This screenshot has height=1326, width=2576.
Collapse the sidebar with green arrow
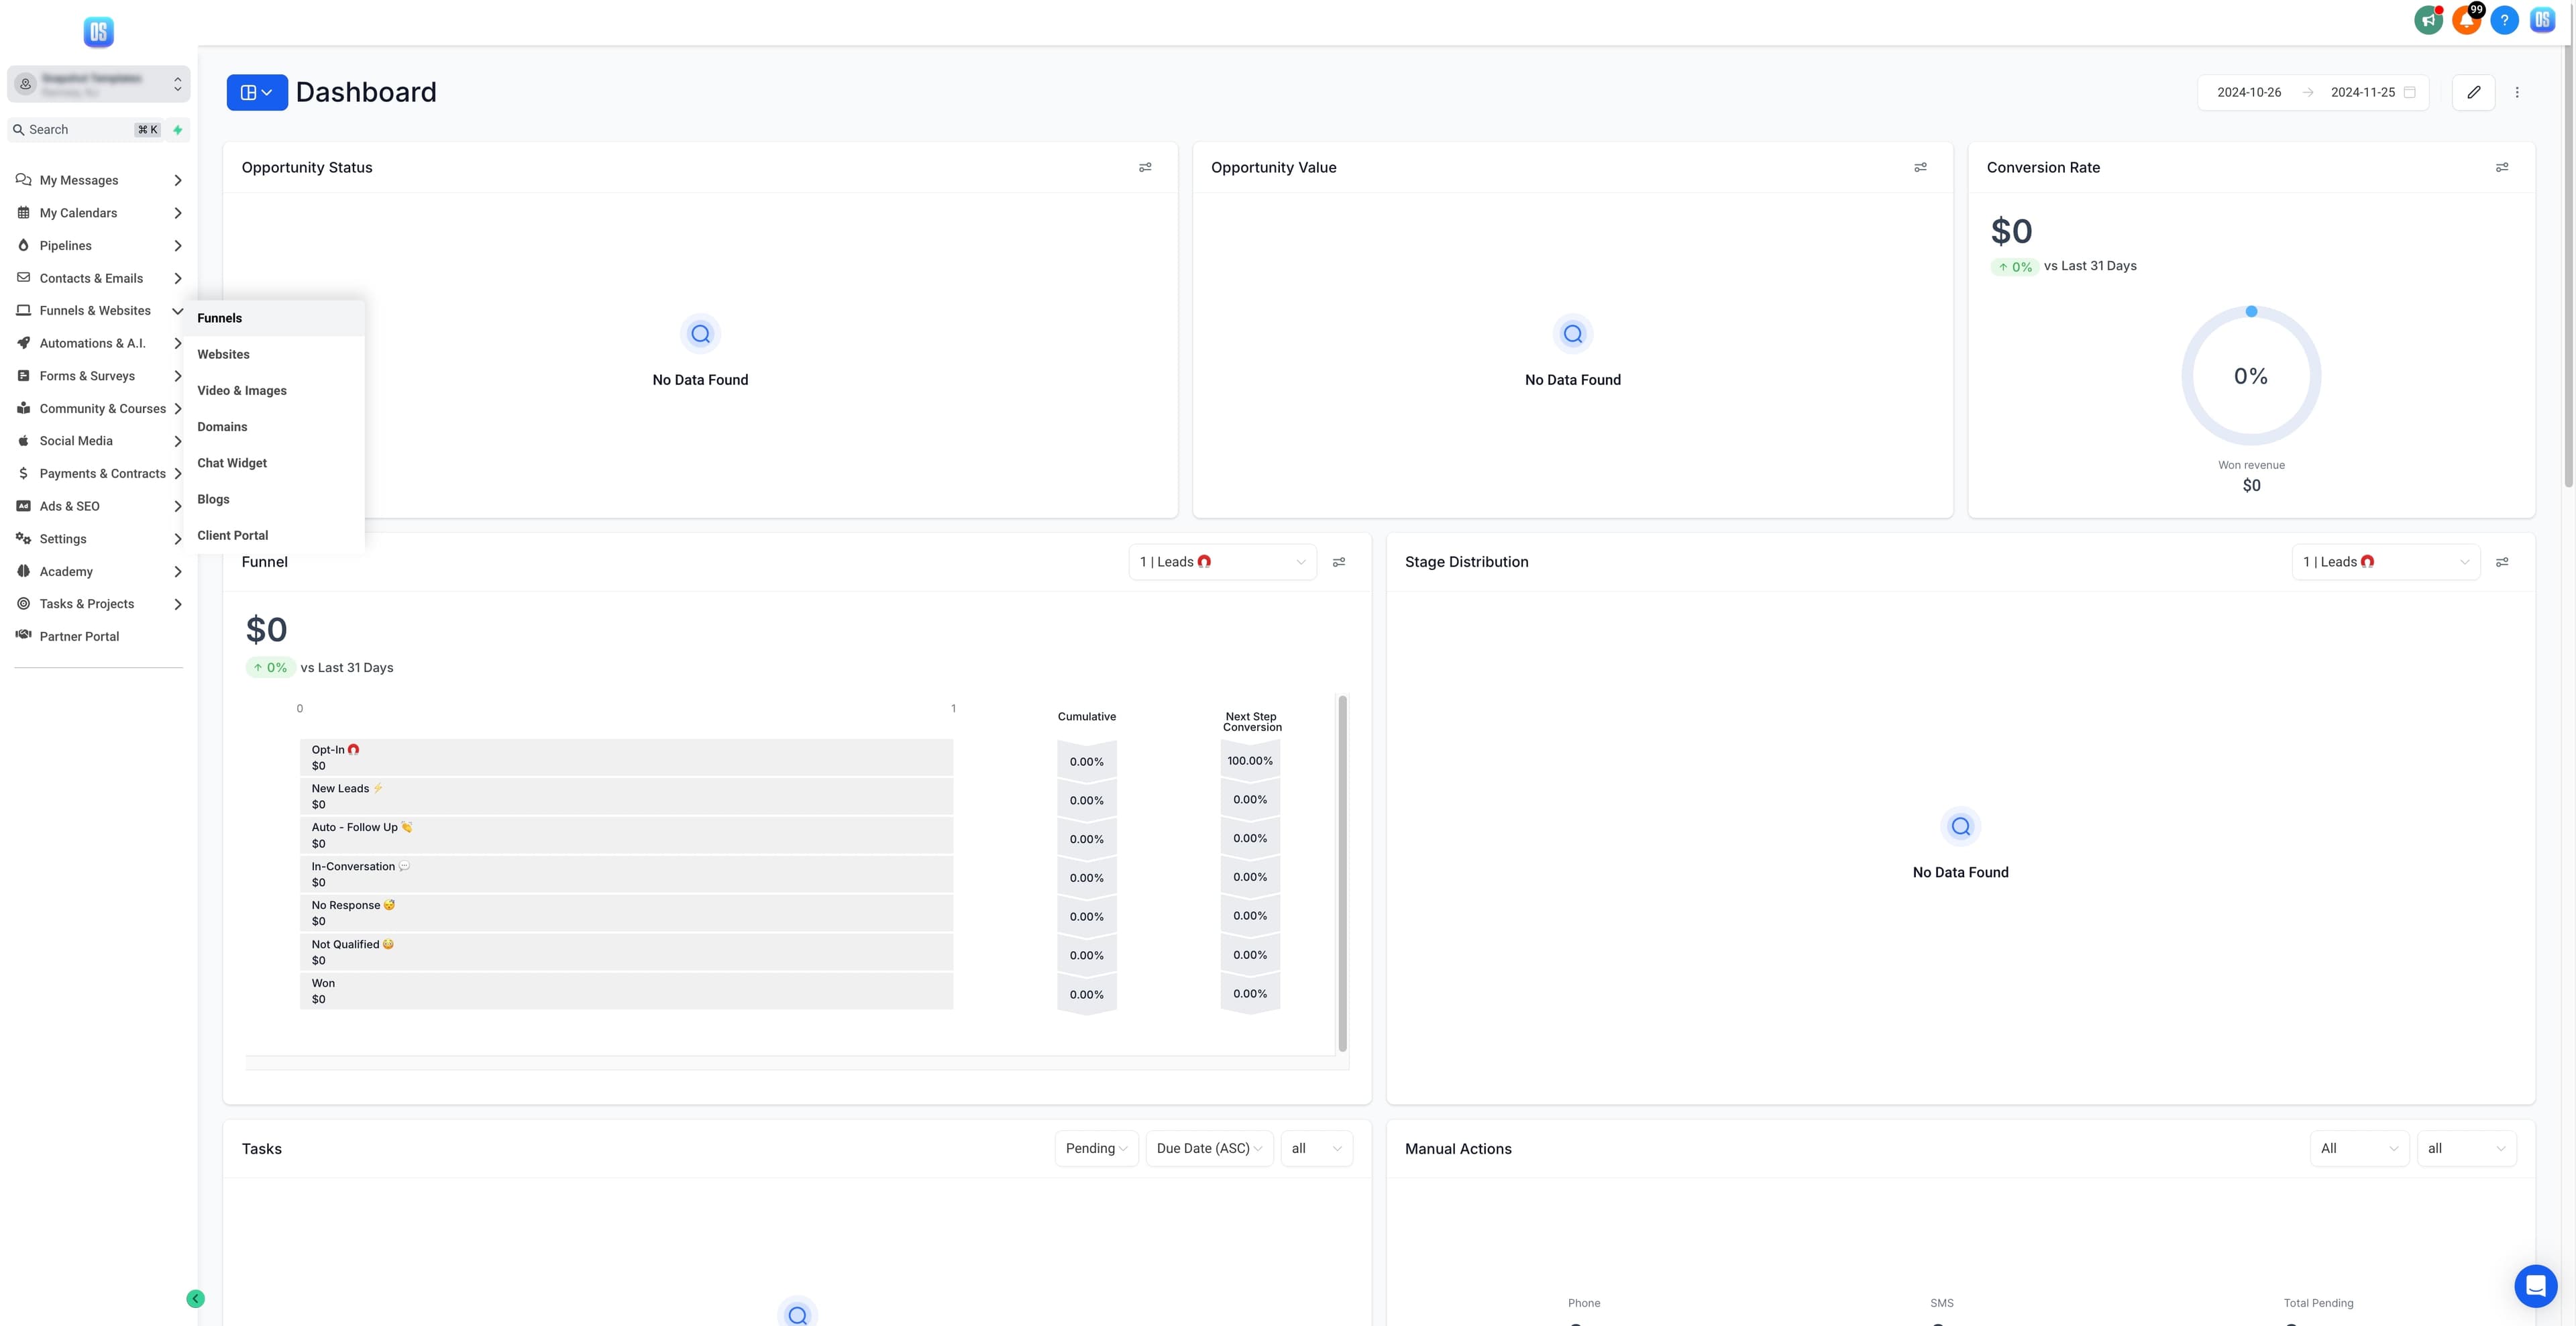(x=195, y=1299)
